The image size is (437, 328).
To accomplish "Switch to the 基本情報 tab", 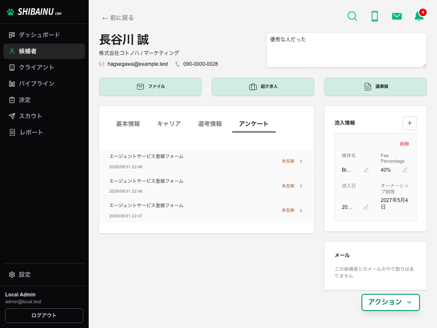I will coord(128,124).
